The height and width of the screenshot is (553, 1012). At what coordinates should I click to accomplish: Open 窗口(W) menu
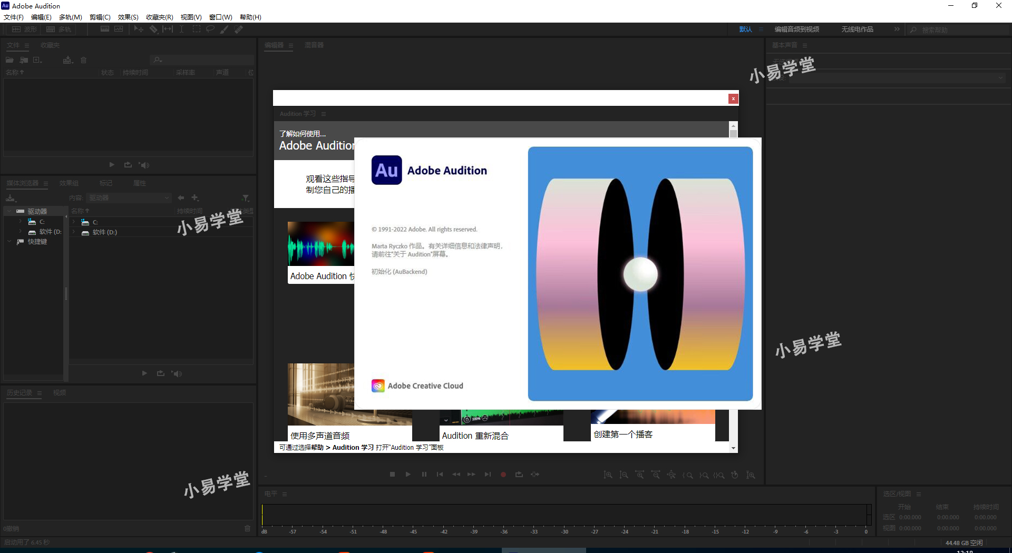220,17
